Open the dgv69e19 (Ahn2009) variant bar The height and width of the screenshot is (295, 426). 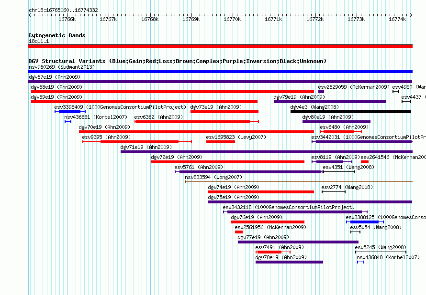pos(144,102)
